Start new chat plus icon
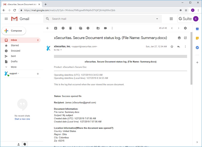Screen dimensions: 202x147 [x=38, y=74]
